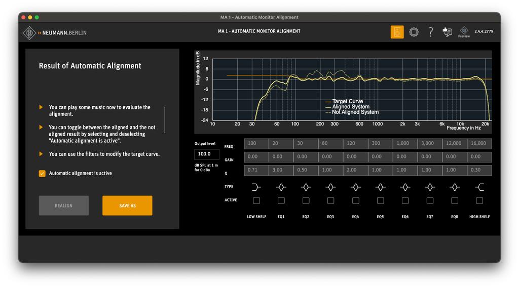Click Low Shelf Q field 0.71

[x=256, y=170]
